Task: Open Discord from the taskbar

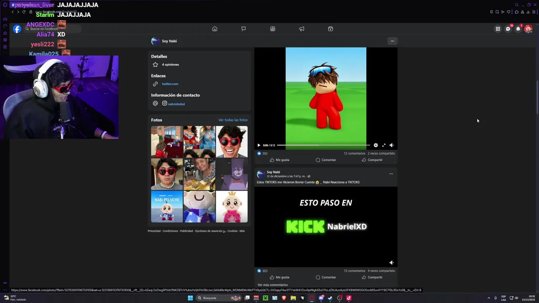Action: [321, 298]
